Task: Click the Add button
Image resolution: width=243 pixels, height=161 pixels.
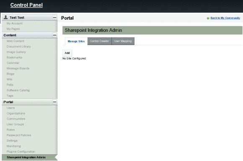Action: tap(67, 53)
